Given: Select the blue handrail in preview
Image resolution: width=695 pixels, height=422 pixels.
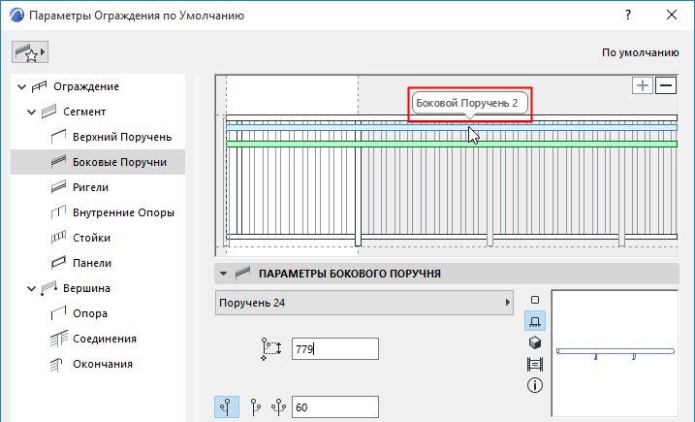Looking at the screenshot, I should [x=452, y=127].
